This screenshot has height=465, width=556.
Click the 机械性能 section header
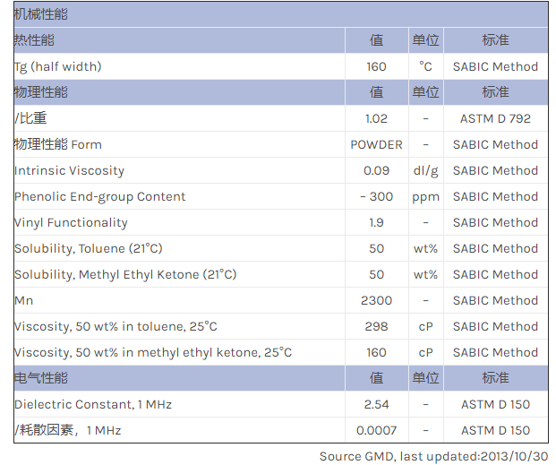(40, 14)
